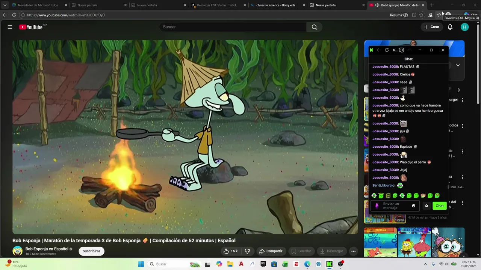Add page to favorites star in address bar
The height and width of the screenshot is (270, 481).
[x=421, y=15]
